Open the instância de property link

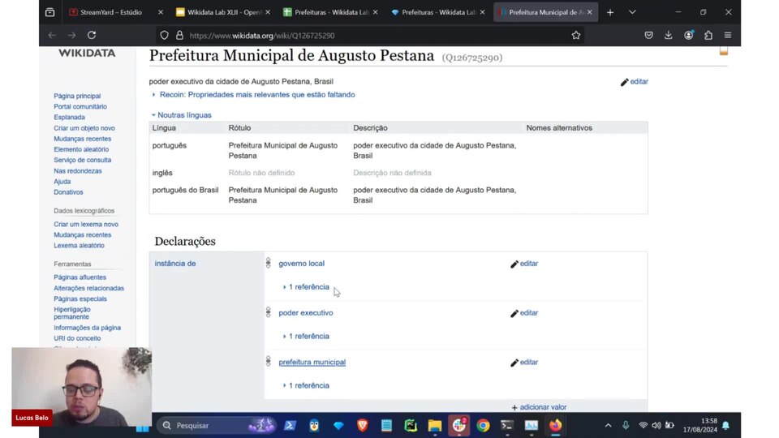(x=175, y=263)
